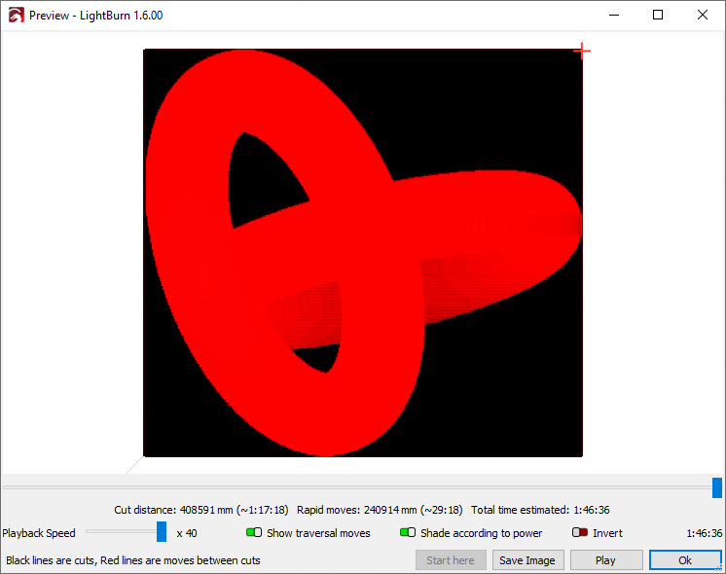Enable the Invert switch
This screenshot has height=574, width=726.
click(x=580, y=532)
